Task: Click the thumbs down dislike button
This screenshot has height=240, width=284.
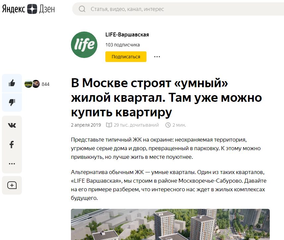Action: coord(12,102)
